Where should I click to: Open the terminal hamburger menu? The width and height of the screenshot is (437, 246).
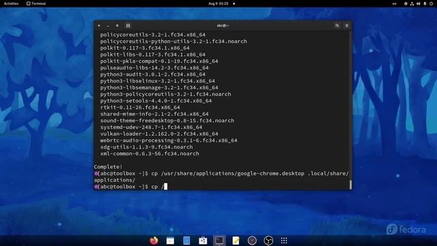(347, 25)
